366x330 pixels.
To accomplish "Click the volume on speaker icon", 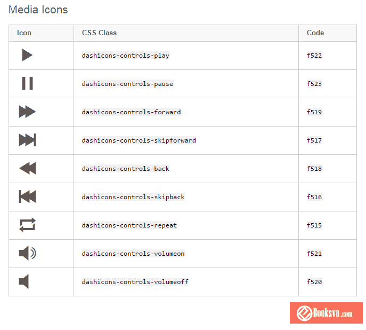I will [x=27, y=253].
